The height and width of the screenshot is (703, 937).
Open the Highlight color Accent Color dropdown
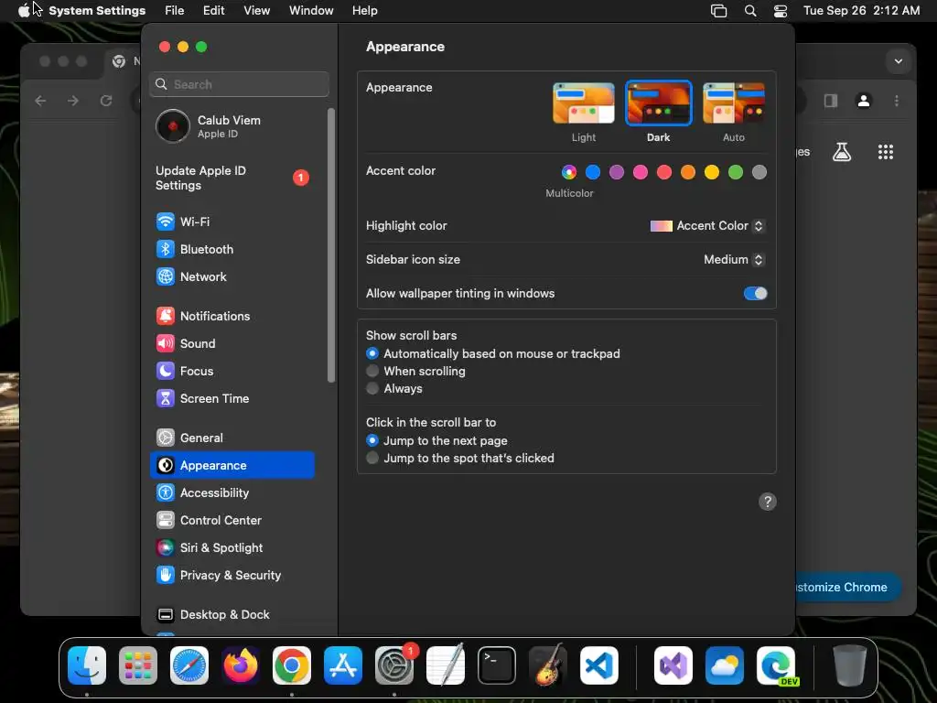pyautogui.click(x=707, y=226)
